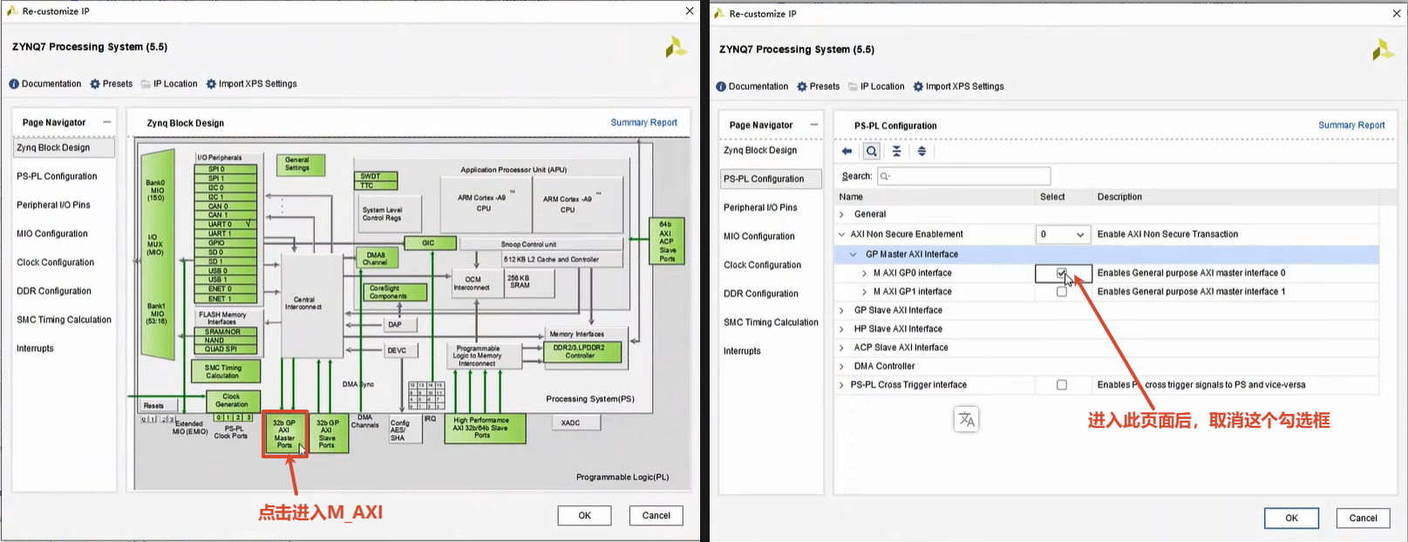Minimize the Page Navigator panel in the right window
Viewport: 1408px width, 542px height.
point(814,125)
